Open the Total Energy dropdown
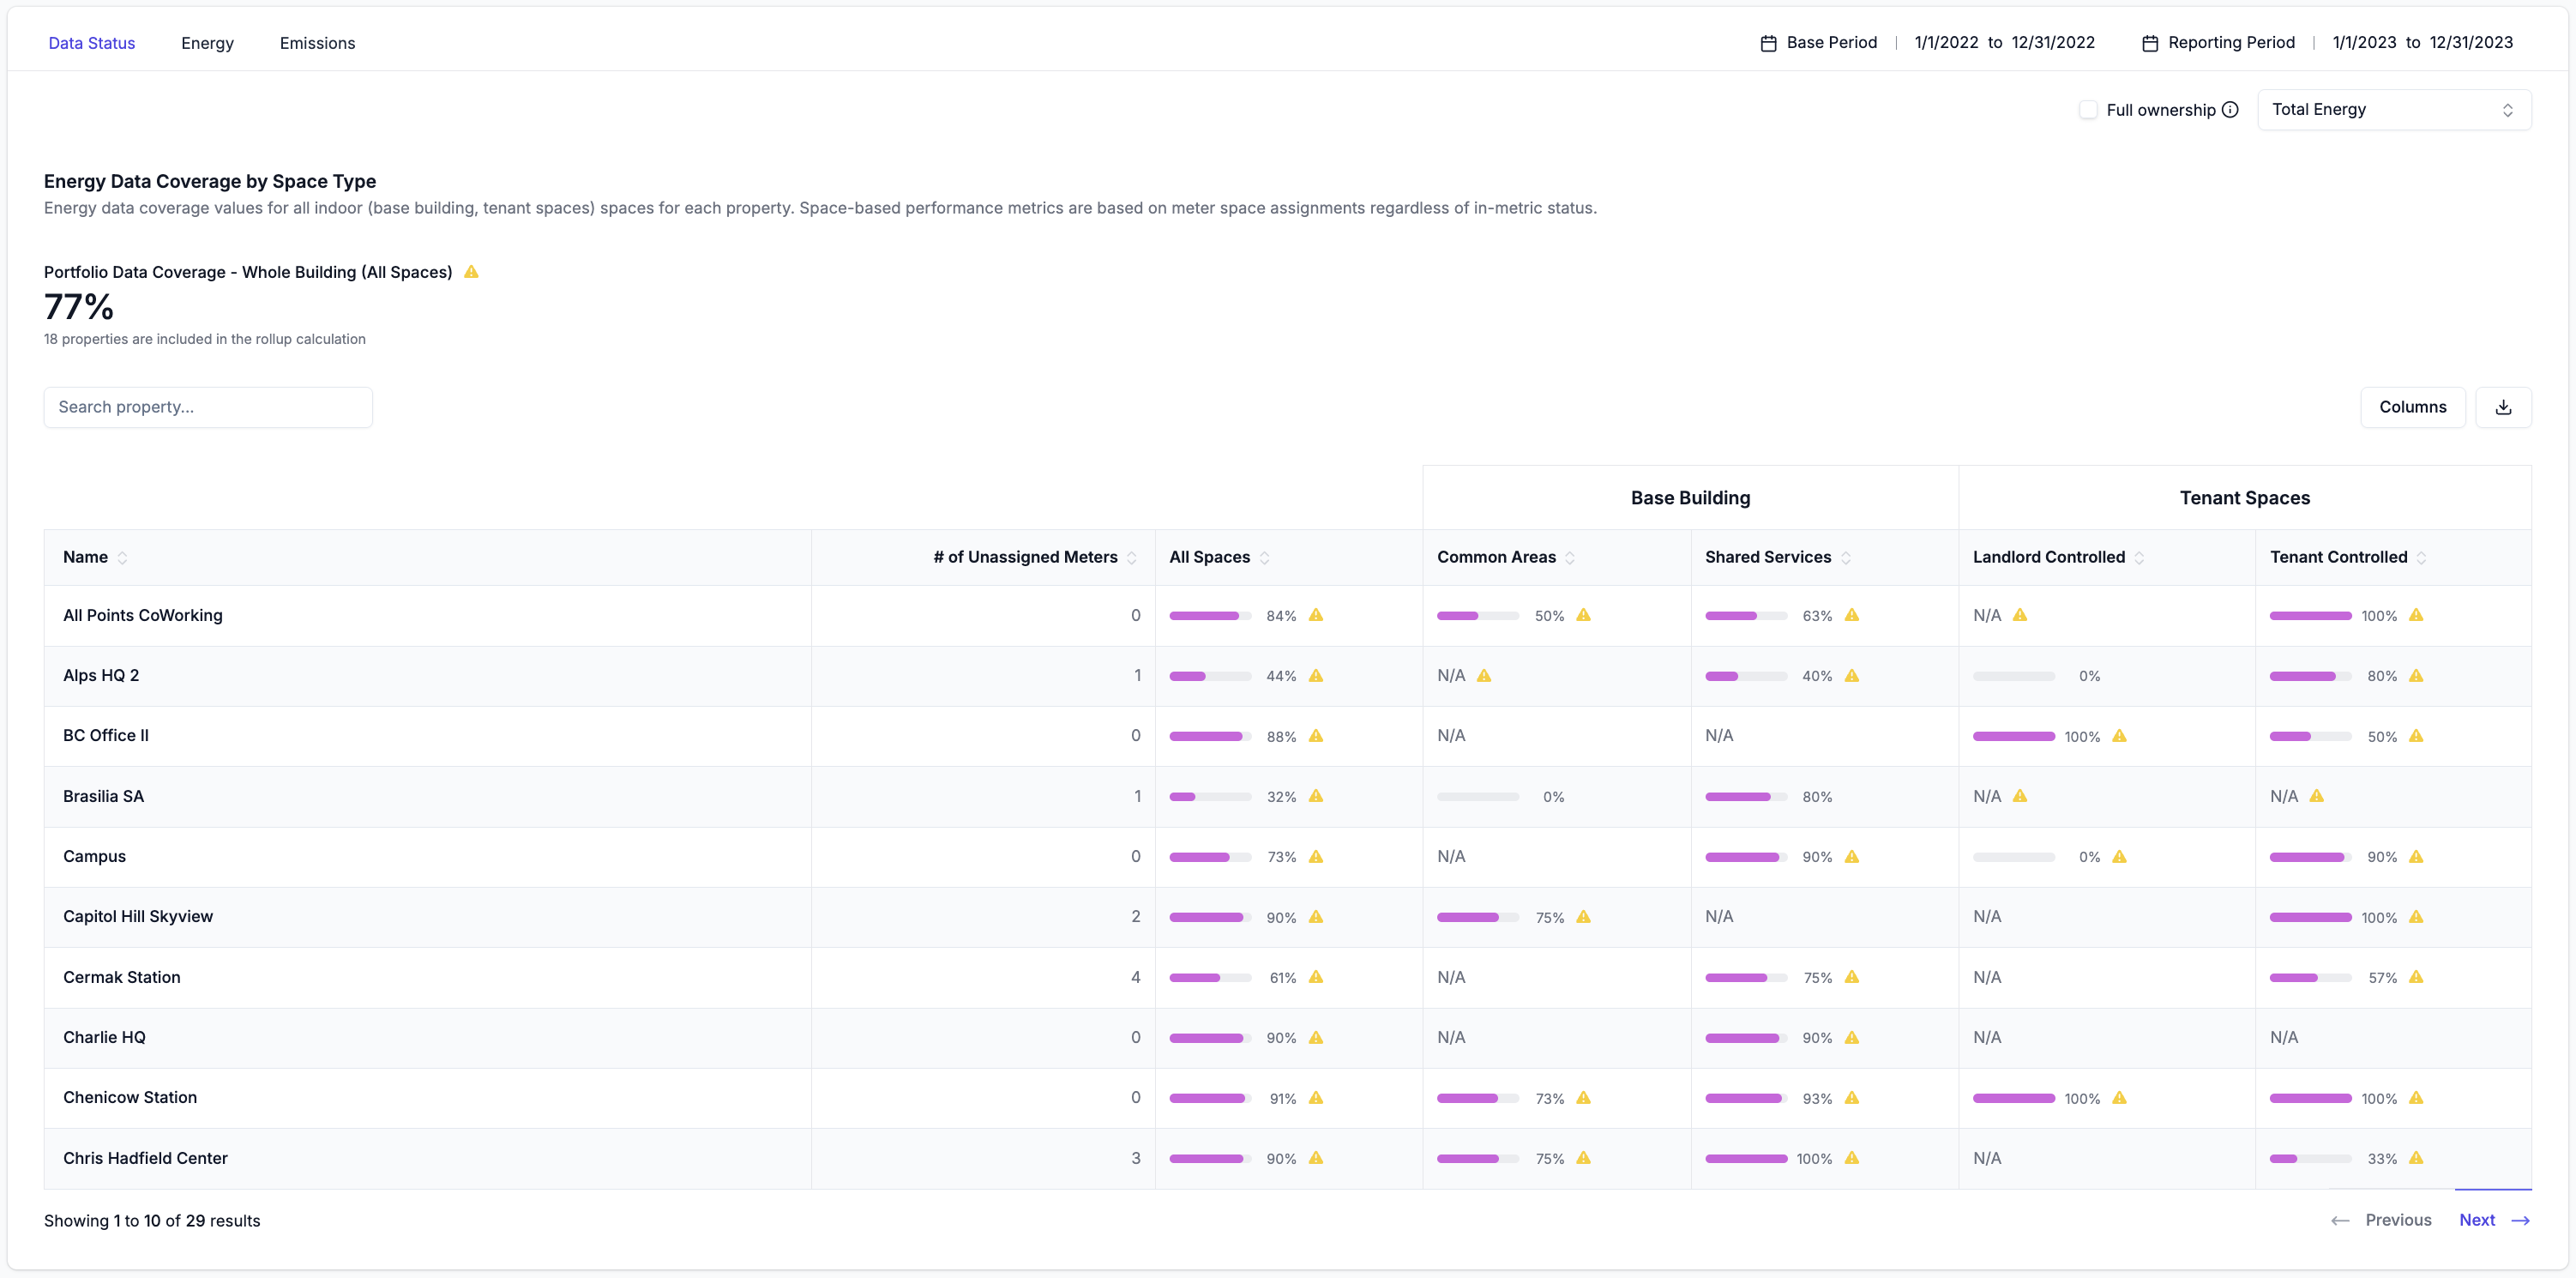The height and width of the screenshot is (1278, 2576). [2393, 110]
